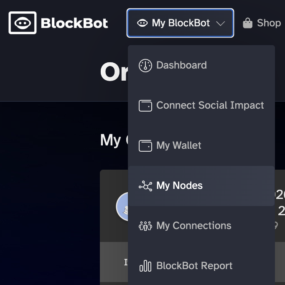Open BlockBot Report menu item
The image size is (285, 285).
click(x=194, y=266)
